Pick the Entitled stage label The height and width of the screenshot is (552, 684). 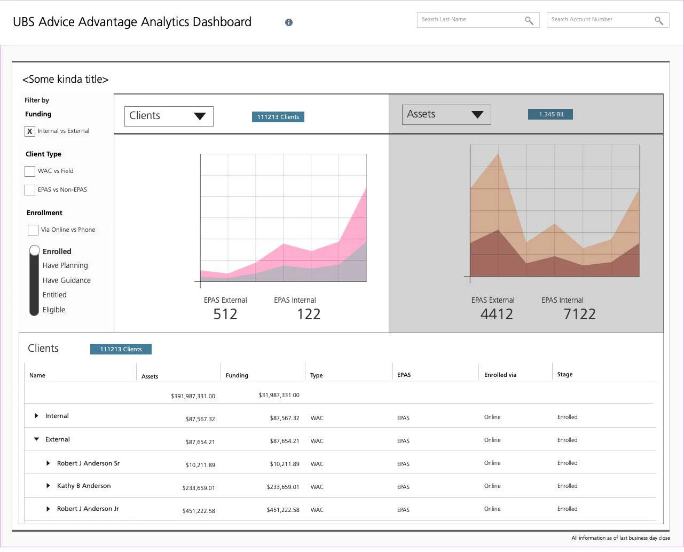click(54, 295)
